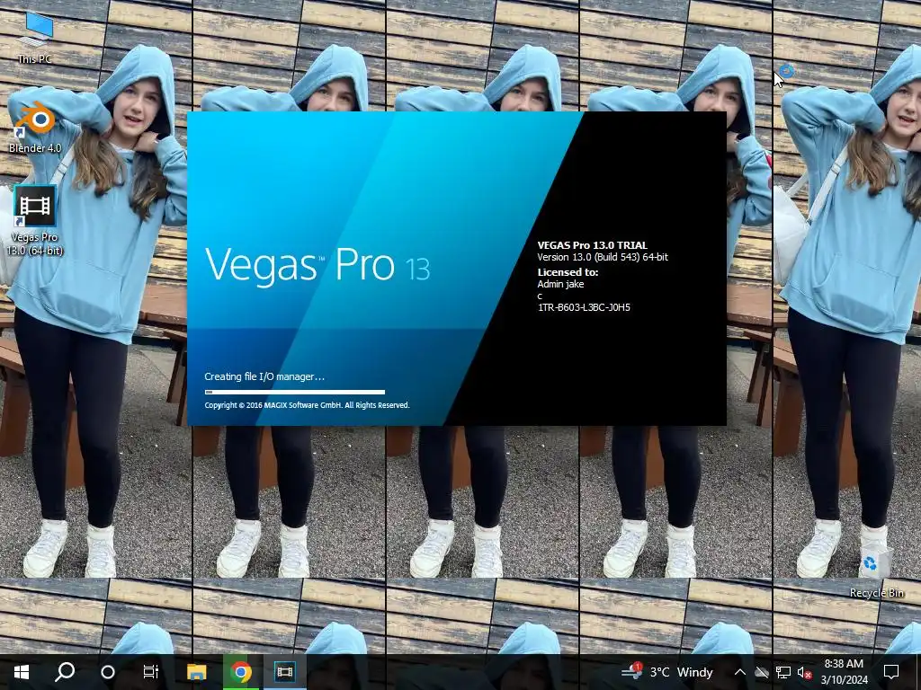This screenshot has height=690, width=921.
Task: Open the Windows Start menu
Action: pyautogui.click(x=22, y=672)
